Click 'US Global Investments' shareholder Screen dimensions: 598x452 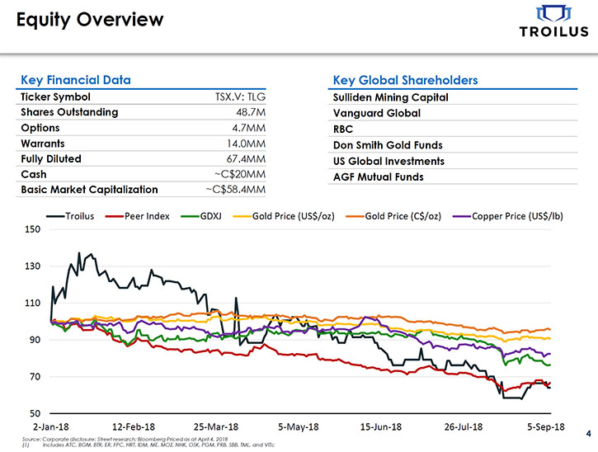coord(389,162)
